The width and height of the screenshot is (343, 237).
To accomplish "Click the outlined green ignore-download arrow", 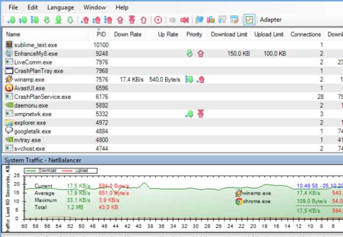I will tap(70, 20).
